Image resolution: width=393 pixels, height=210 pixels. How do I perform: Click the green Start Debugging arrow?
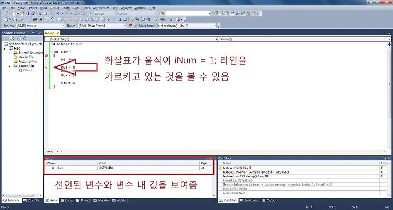tap(90, 14)
